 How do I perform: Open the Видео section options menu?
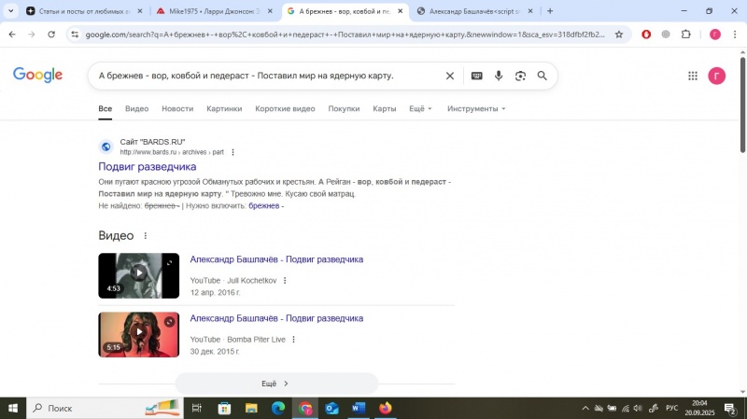point(146,236)
